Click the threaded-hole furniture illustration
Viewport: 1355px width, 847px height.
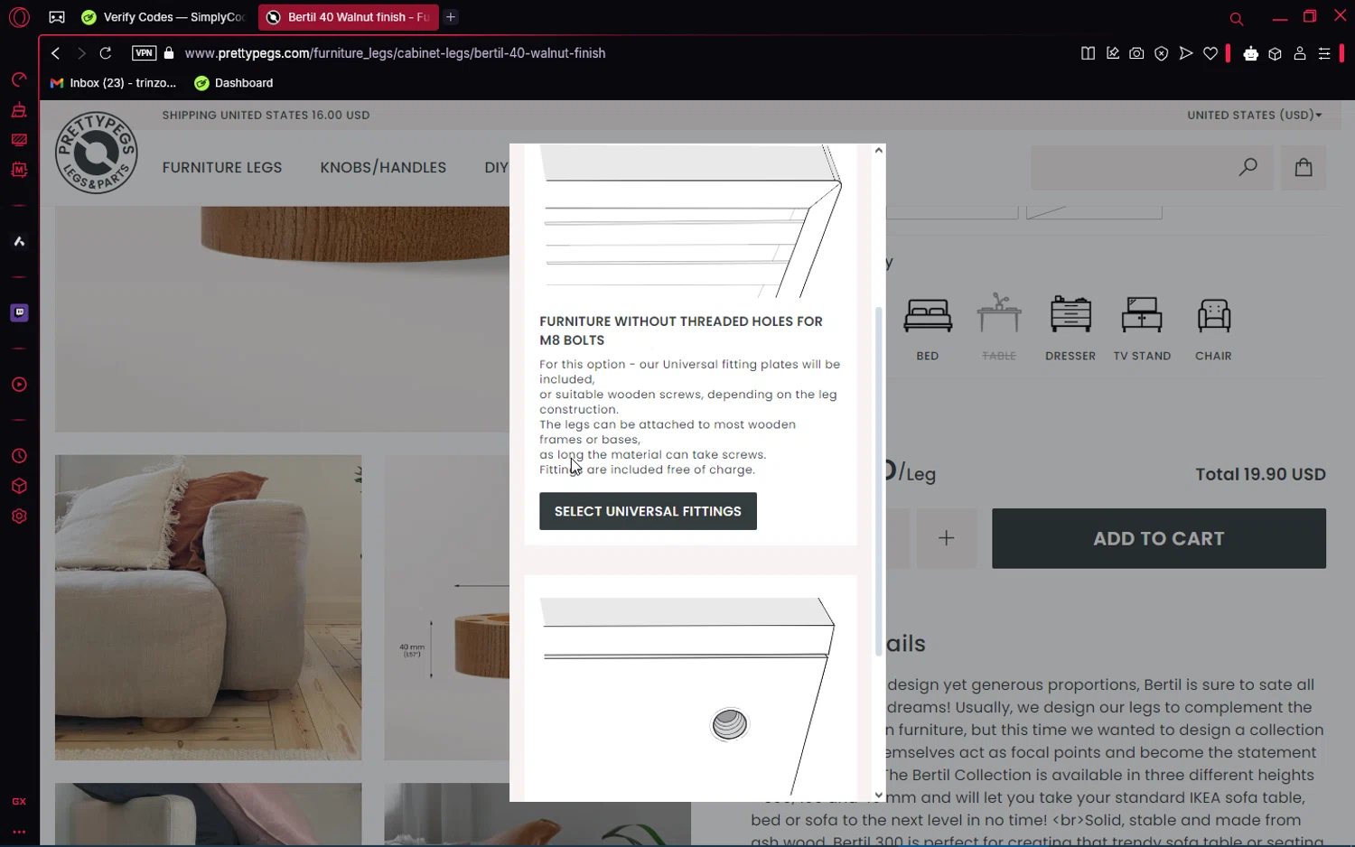click(x=689, y=695)
